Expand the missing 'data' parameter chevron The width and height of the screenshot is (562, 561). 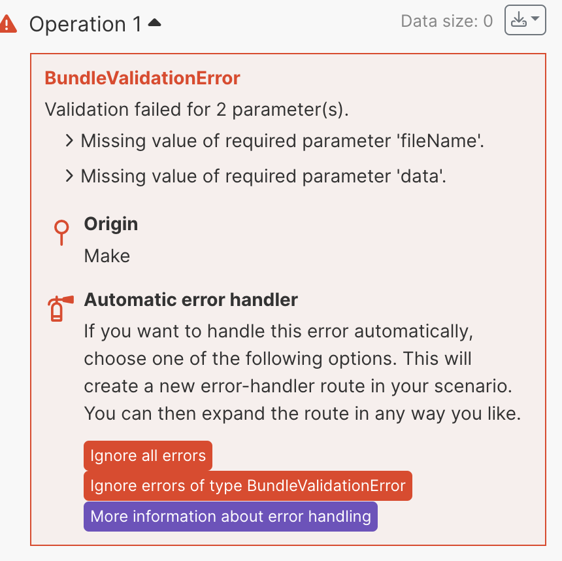70,176
